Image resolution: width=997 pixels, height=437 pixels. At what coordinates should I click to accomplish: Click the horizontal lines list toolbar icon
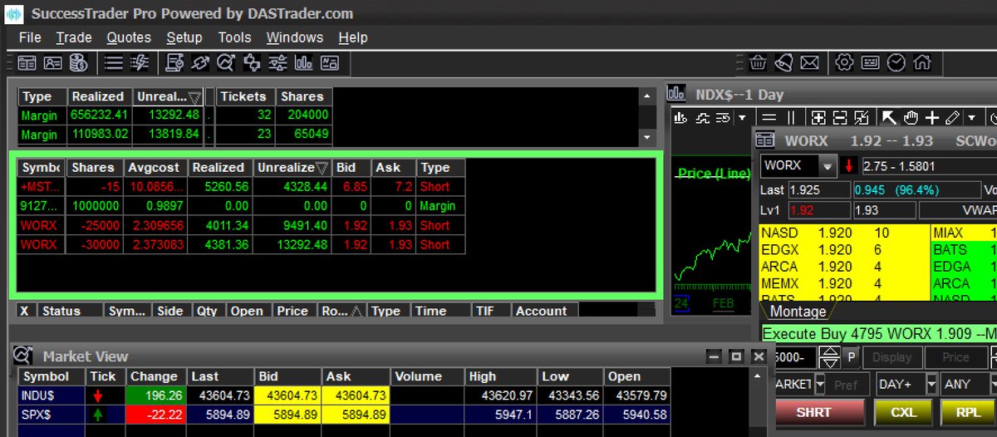coord(114,62)
